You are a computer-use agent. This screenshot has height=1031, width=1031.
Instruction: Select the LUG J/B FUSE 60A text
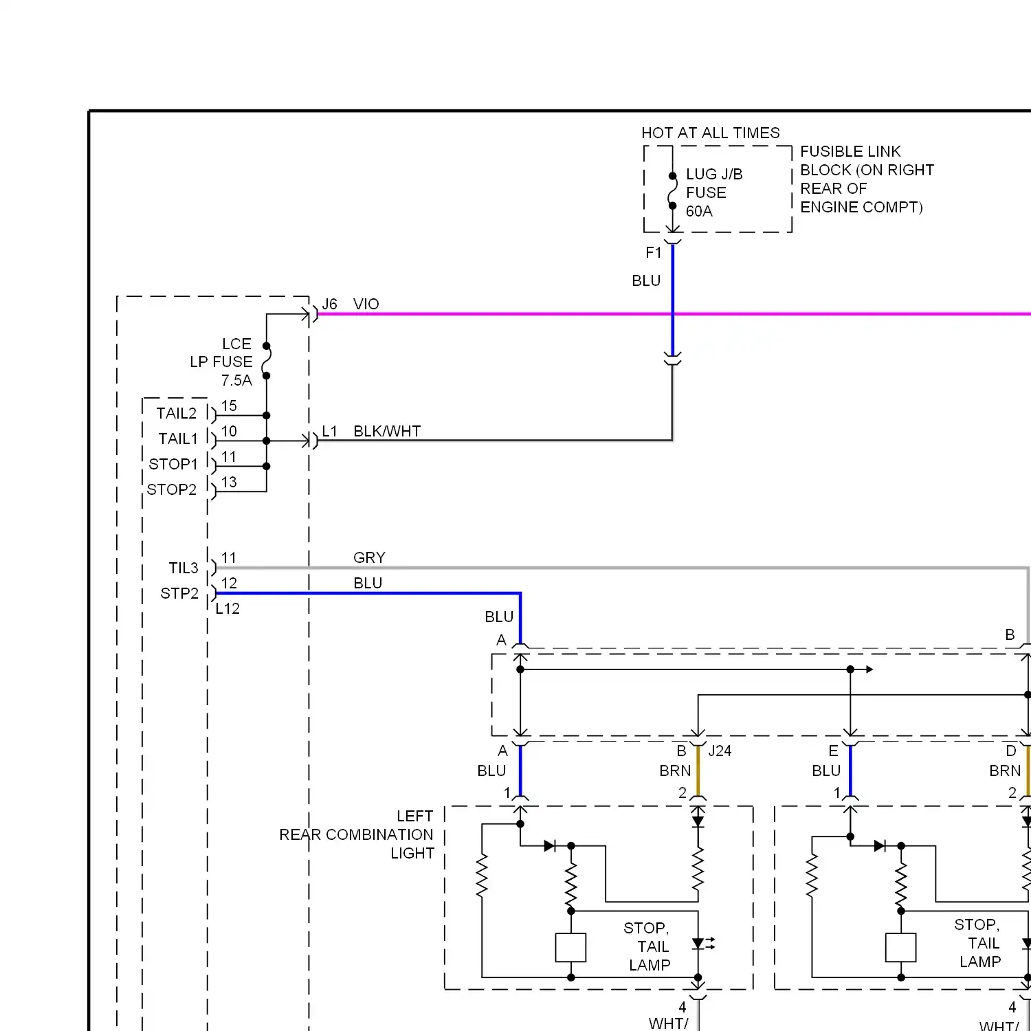(714, 192)
